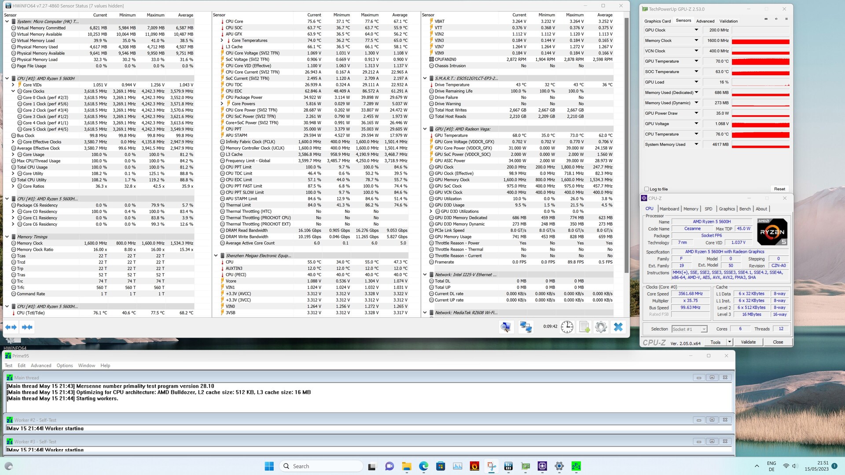
Task: Switch to Prime95 taskbar icon
Action: tap(576, 466)
